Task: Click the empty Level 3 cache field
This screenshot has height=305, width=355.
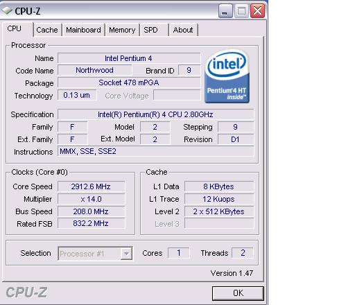Action: (219, 223)
